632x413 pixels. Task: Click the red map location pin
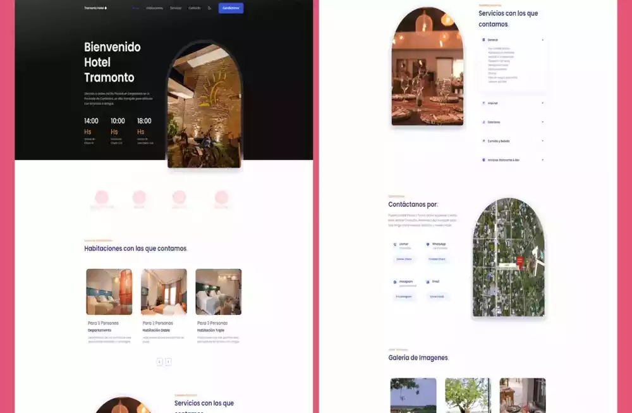[520, 262]
